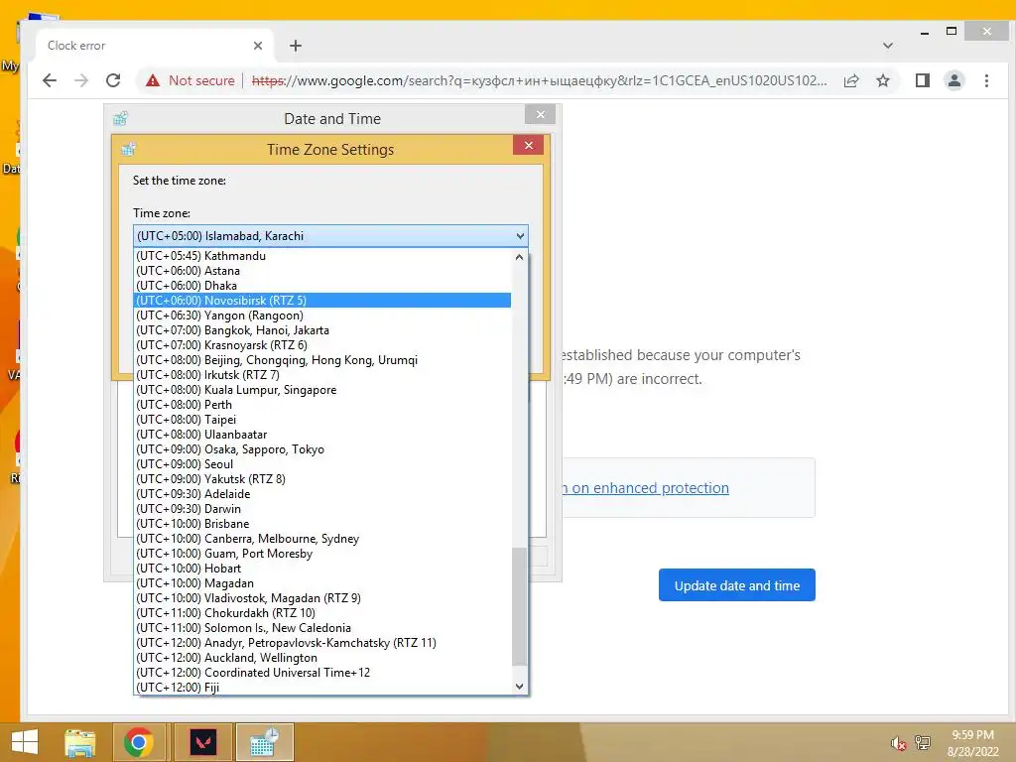
Task: Close the Date and Time window
Action: coord(540,115)
